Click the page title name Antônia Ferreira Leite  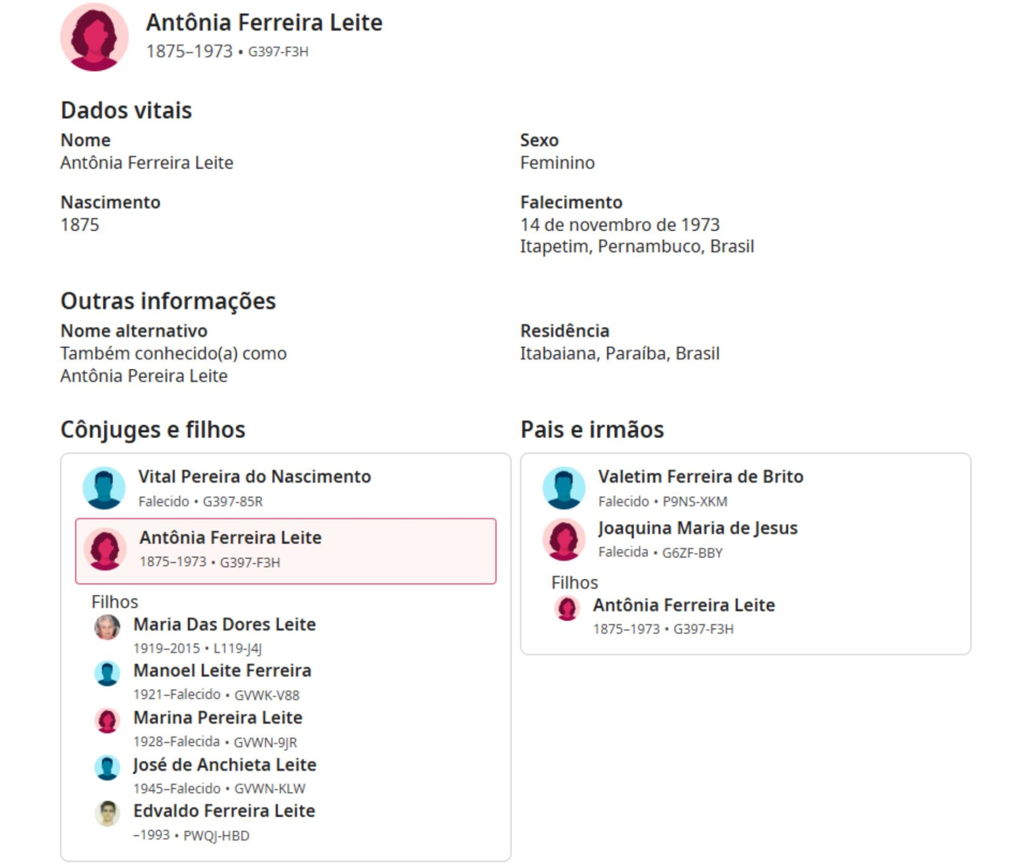pos(264,23)
